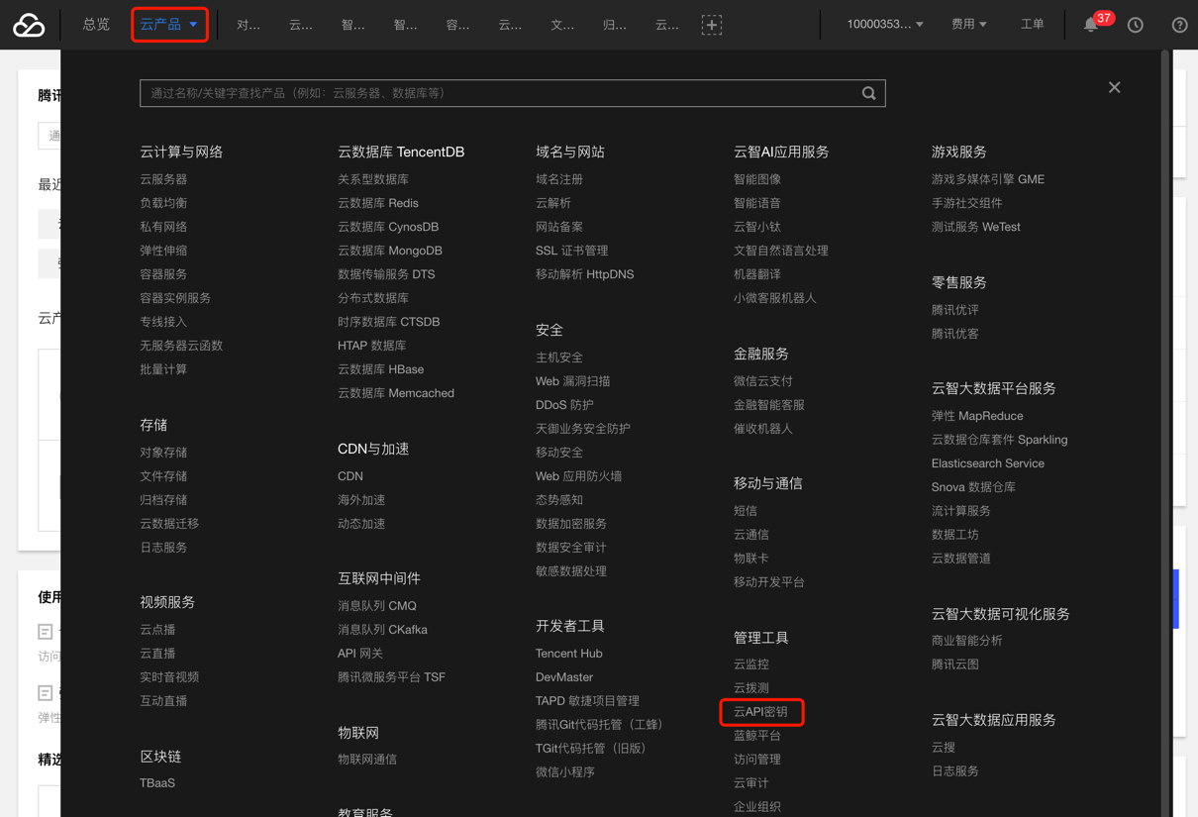Click the clock icon in top bar
This screenshot has height=817, width=1198.
pos(1136,25)
